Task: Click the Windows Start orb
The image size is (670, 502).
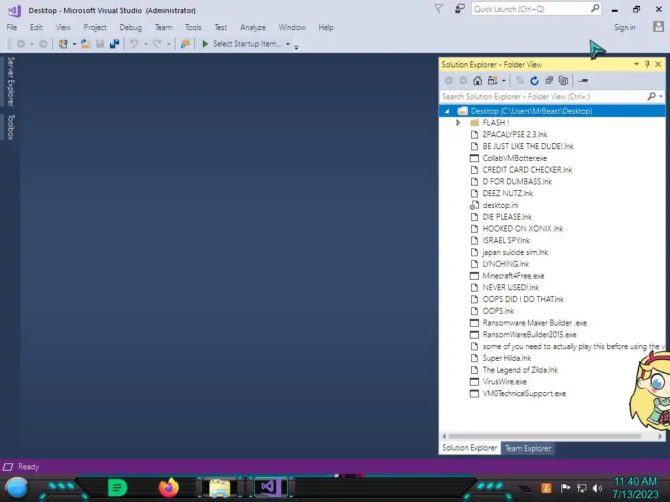Action: (17, 488)
